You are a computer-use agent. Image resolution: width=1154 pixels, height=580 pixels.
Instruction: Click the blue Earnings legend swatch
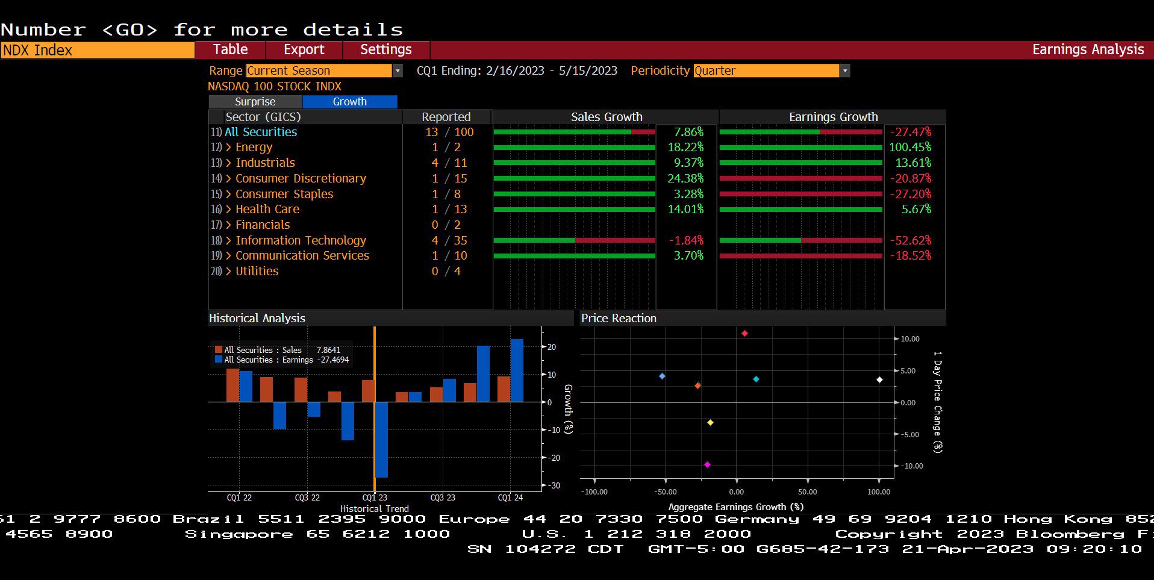[x=219, y=359]
